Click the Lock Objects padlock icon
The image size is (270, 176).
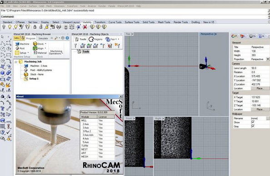tap(35, 27)
